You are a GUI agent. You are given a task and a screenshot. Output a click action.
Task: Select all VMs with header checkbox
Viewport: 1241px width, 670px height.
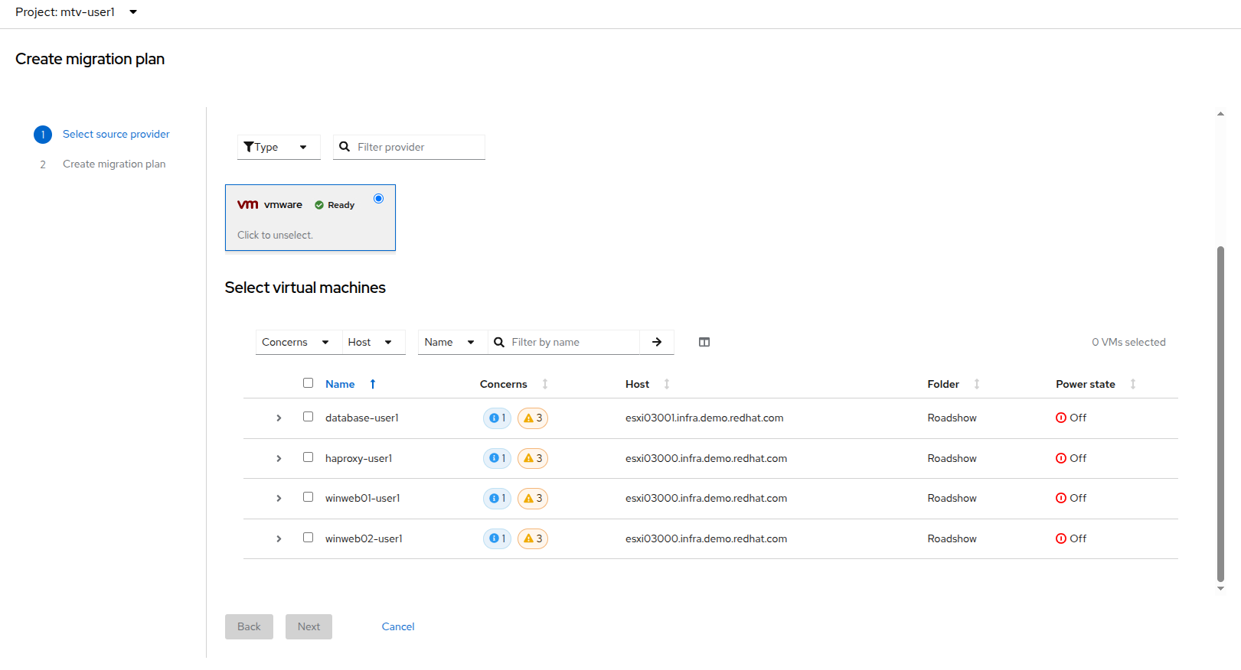[x=308, y=383]
